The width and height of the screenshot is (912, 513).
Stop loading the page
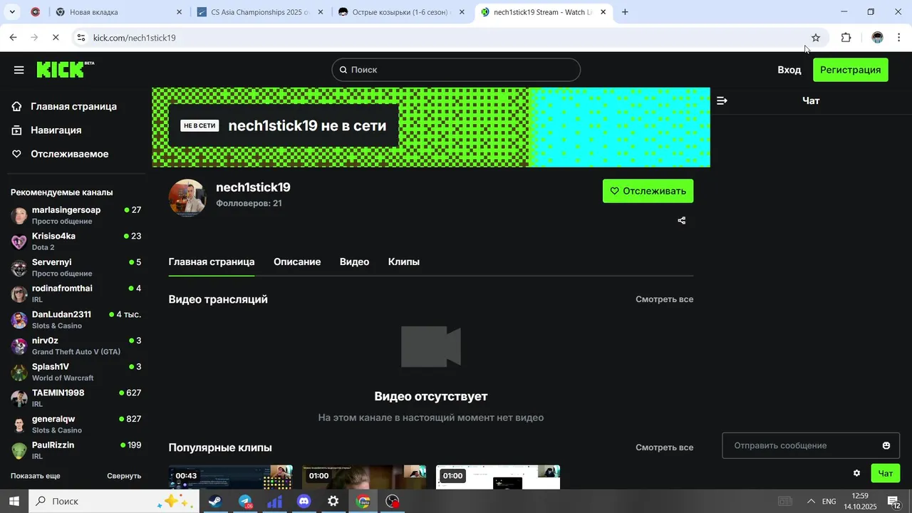click(56, 38)
